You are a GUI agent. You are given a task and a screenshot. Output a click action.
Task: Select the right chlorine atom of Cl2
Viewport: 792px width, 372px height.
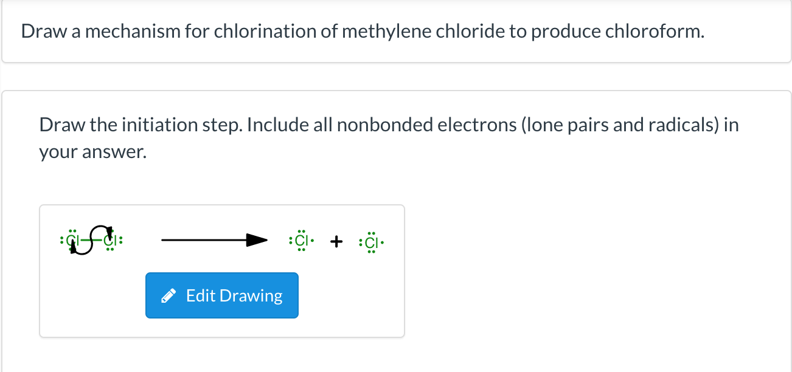pos(110,240)
